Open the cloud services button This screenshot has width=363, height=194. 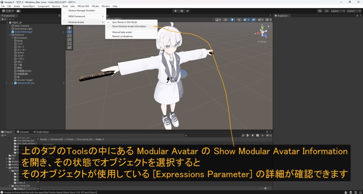click(18, 11)
